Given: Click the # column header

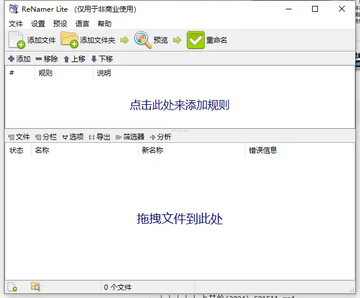Looking at the screenshot, I should pos(20,73).
